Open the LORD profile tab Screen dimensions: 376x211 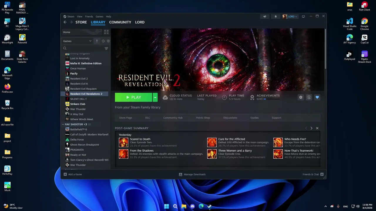140,22
